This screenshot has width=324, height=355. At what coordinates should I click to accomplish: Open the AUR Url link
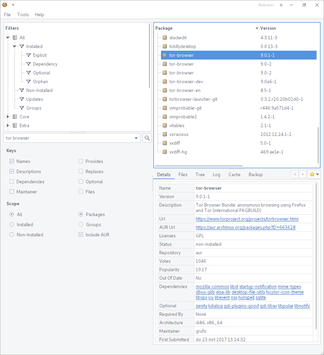[x=246, y=227]
